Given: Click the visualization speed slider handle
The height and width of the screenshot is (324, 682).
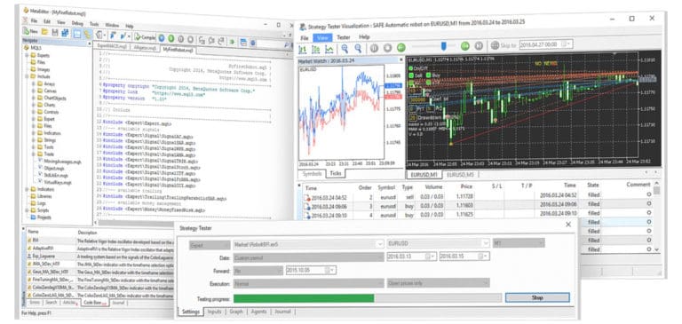Looking at the screenshot, I should (443, 45).
